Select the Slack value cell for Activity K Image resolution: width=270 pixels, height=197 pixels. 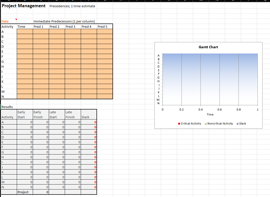point(89,172)
